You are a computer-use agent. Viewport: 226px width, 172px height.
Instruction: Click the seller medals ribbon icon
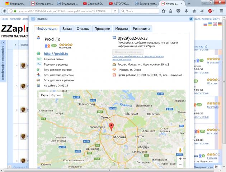[47, 46]
